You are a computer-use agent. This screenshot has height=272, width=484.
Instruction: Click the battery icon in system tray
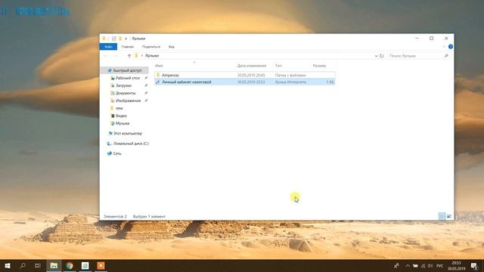pos(415,265)
